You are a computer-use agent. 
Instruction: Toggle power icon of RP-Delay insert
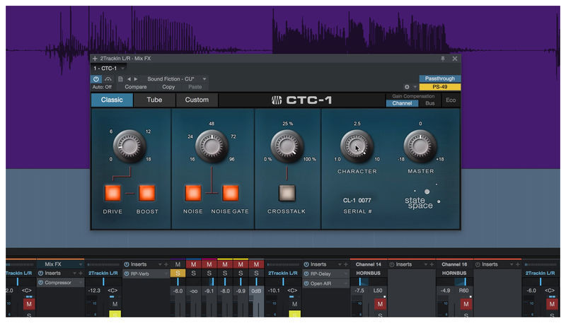(306, 274)
